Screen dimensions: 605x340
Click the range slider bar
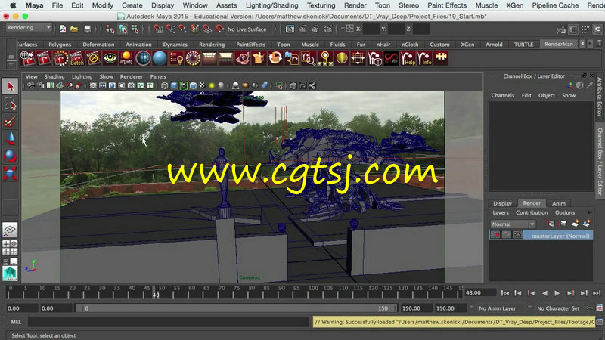click(235, 308)
